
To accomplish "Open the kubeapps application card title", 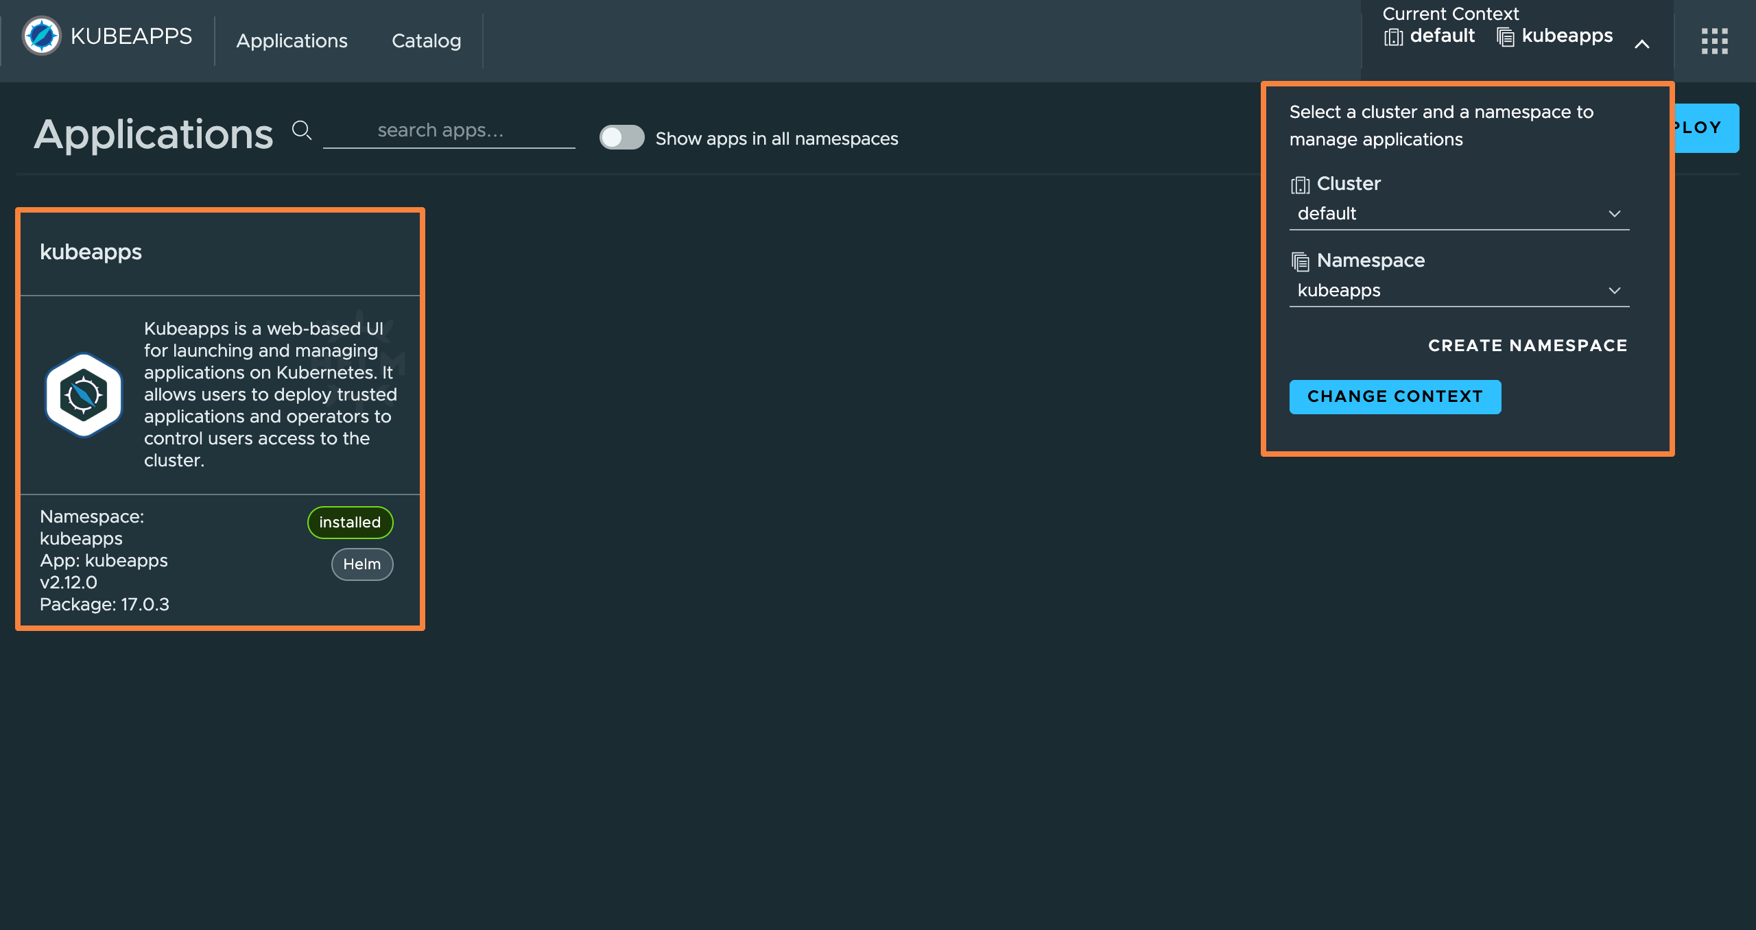I will pos(91,252).
